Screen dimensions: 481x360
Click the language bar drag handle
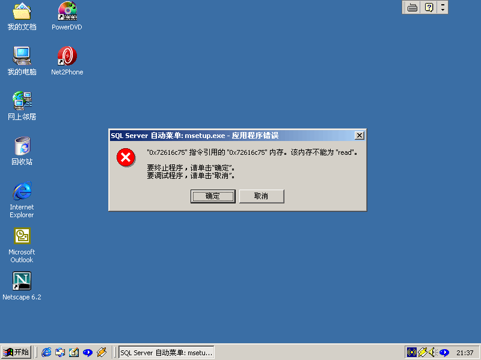point(405,7)
